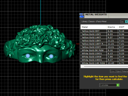Click the 7.99 grams cell
The width and height of the screenshot is (128, 96).
[x=112, y=57]
